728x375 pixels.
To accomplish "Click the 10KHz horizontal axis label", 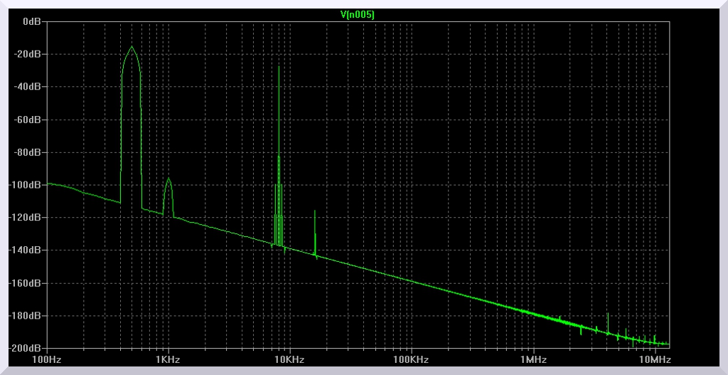I will pyautogui.click(x=289, y=360).
